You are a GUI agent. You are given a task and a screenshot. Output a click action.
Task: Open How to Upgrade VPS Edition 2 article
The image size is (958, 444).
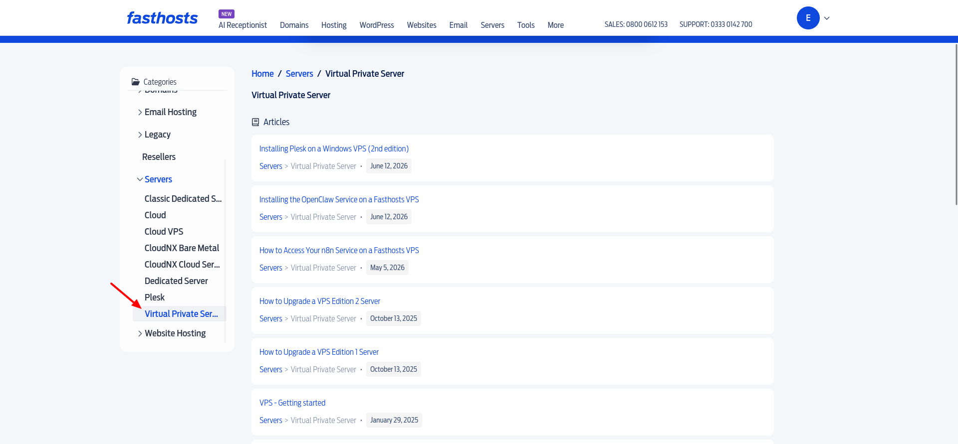click(319, 301)
